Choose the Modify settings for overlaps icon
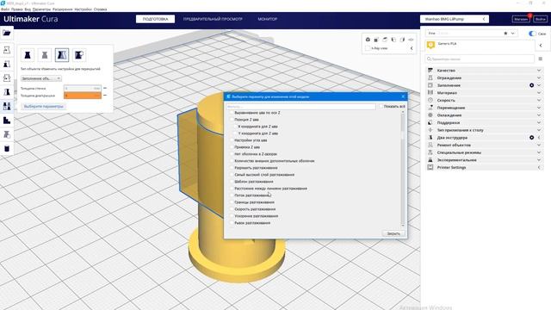Screen dimensions: 551x310 [x=62, y=55]
